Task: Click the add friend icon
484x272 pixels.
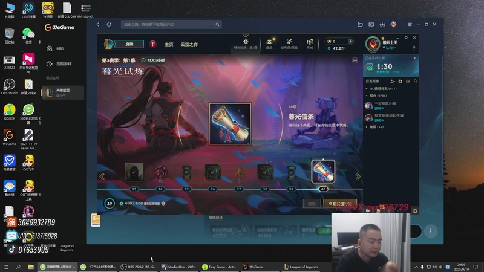Action: point(393,81)
